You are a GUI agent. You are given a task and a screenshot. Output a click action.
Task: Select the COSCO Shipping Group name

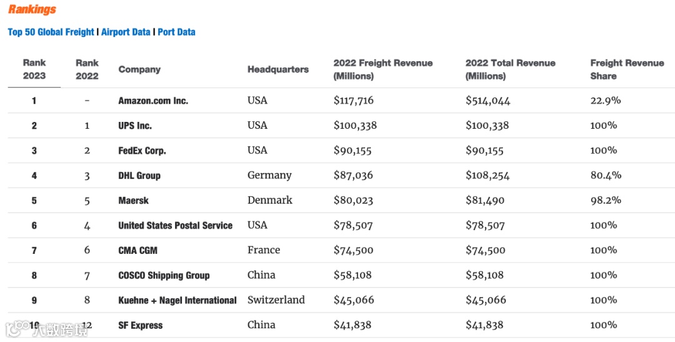coord(164,276)
